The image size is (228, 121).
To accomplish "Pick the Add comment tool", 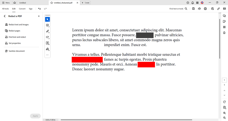I will tap(47, 25).
